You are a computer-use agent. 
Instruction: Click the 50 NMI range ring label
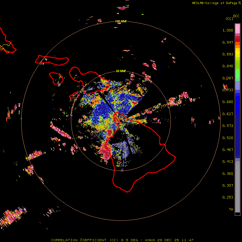pyautogui.click(x=121, y=71)
